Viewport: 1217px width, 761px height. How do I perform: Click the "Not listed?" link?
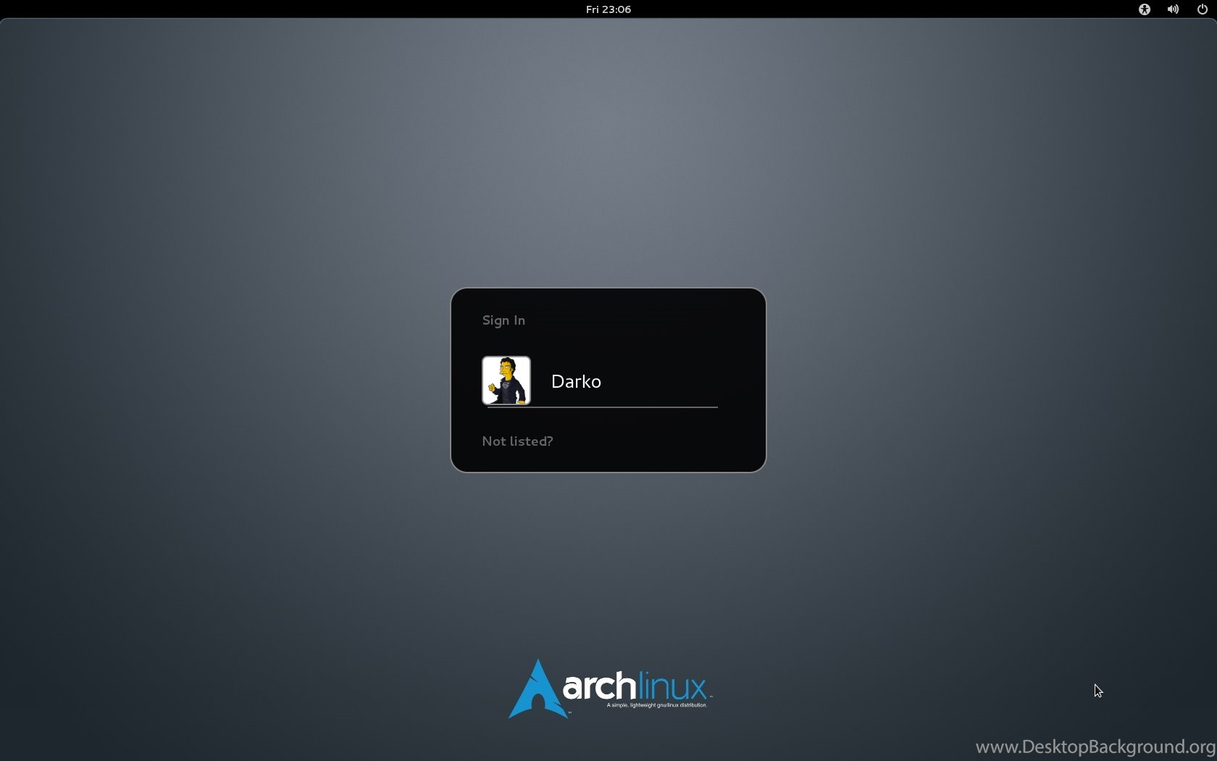click(517, 441)
